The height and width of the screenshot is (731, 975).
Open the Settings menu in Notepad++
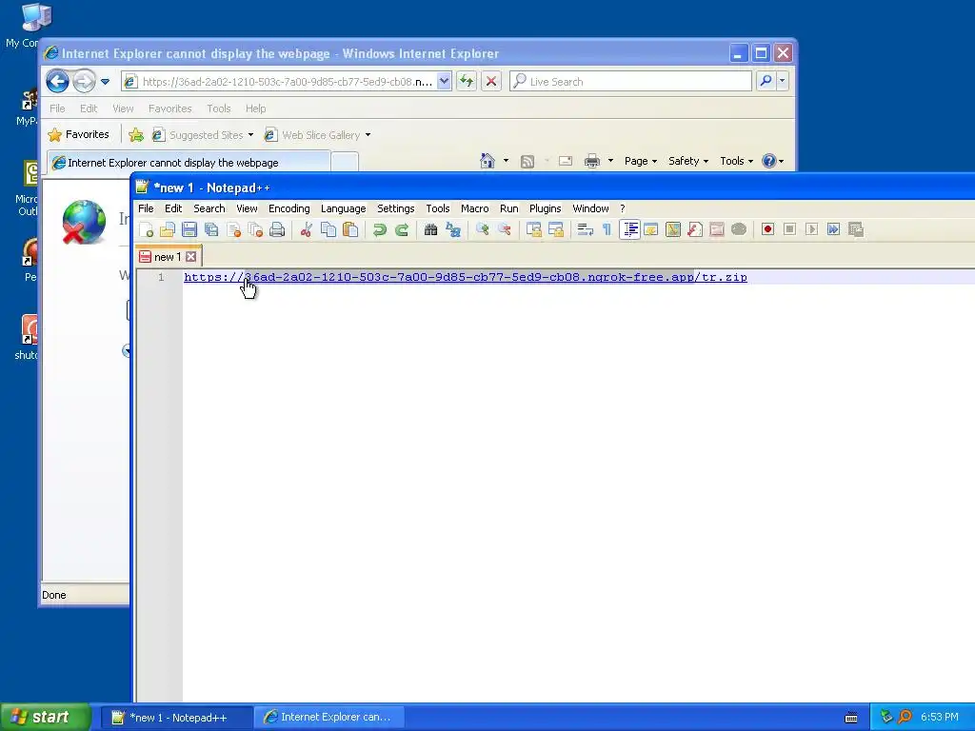[395, 208]
